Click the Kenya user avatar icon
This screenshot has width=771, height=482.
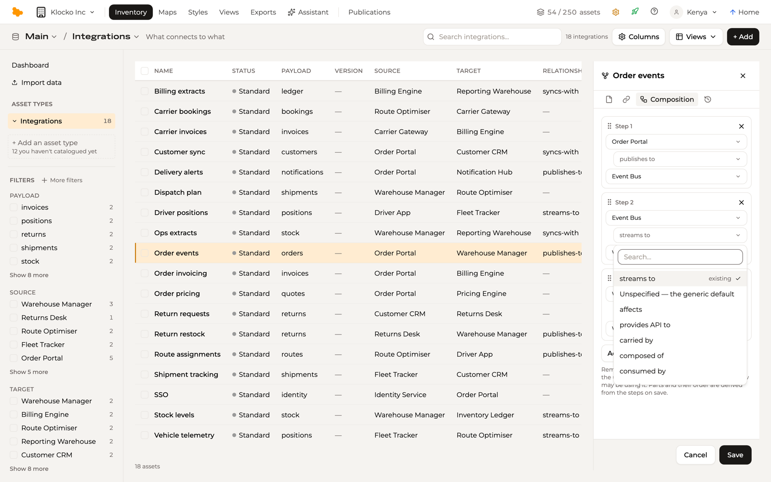(x=677, y=12)
